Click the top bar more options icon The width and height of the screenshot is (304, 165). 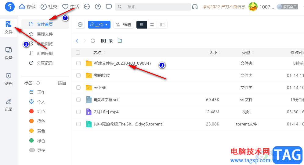point(87,7)
